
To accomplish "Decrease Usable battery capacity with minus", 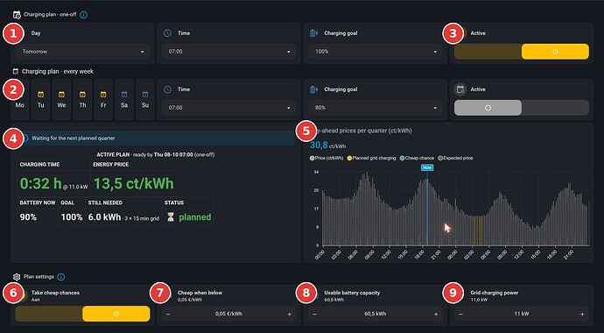I will 314,314.
